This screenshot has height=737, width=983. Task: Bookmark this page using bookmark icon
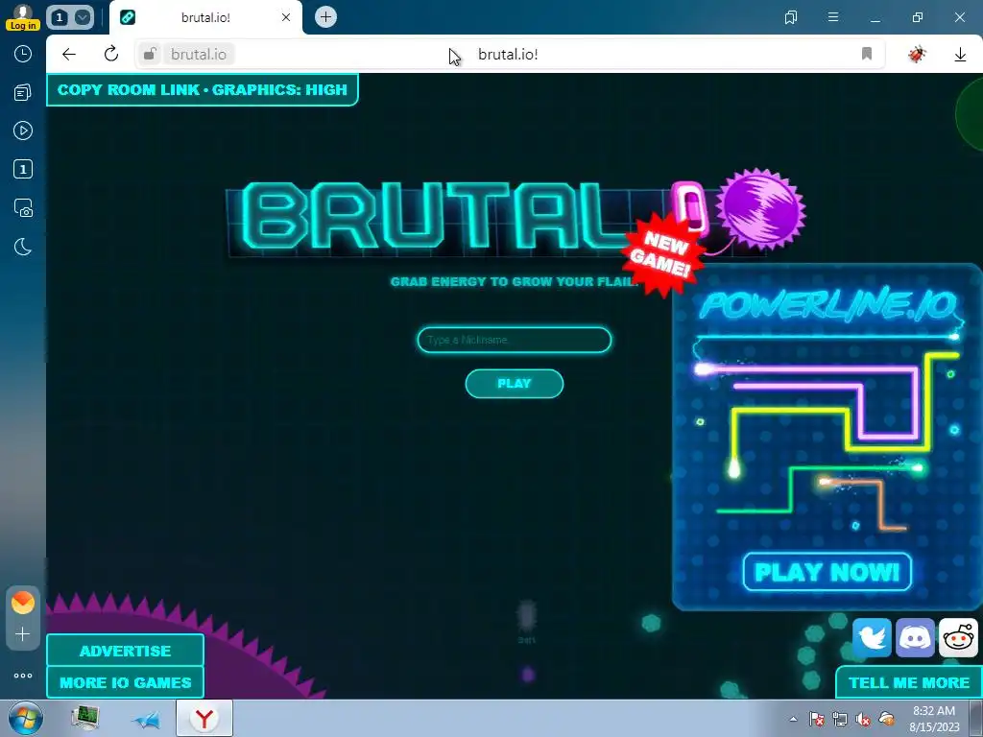coord(867,54)
